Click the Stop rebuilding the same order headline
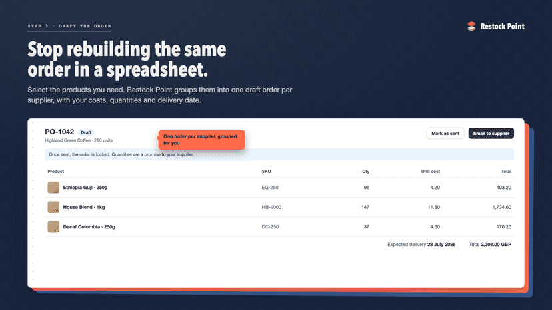The width and height of the screenshot is (552, 310). point(127,59)
